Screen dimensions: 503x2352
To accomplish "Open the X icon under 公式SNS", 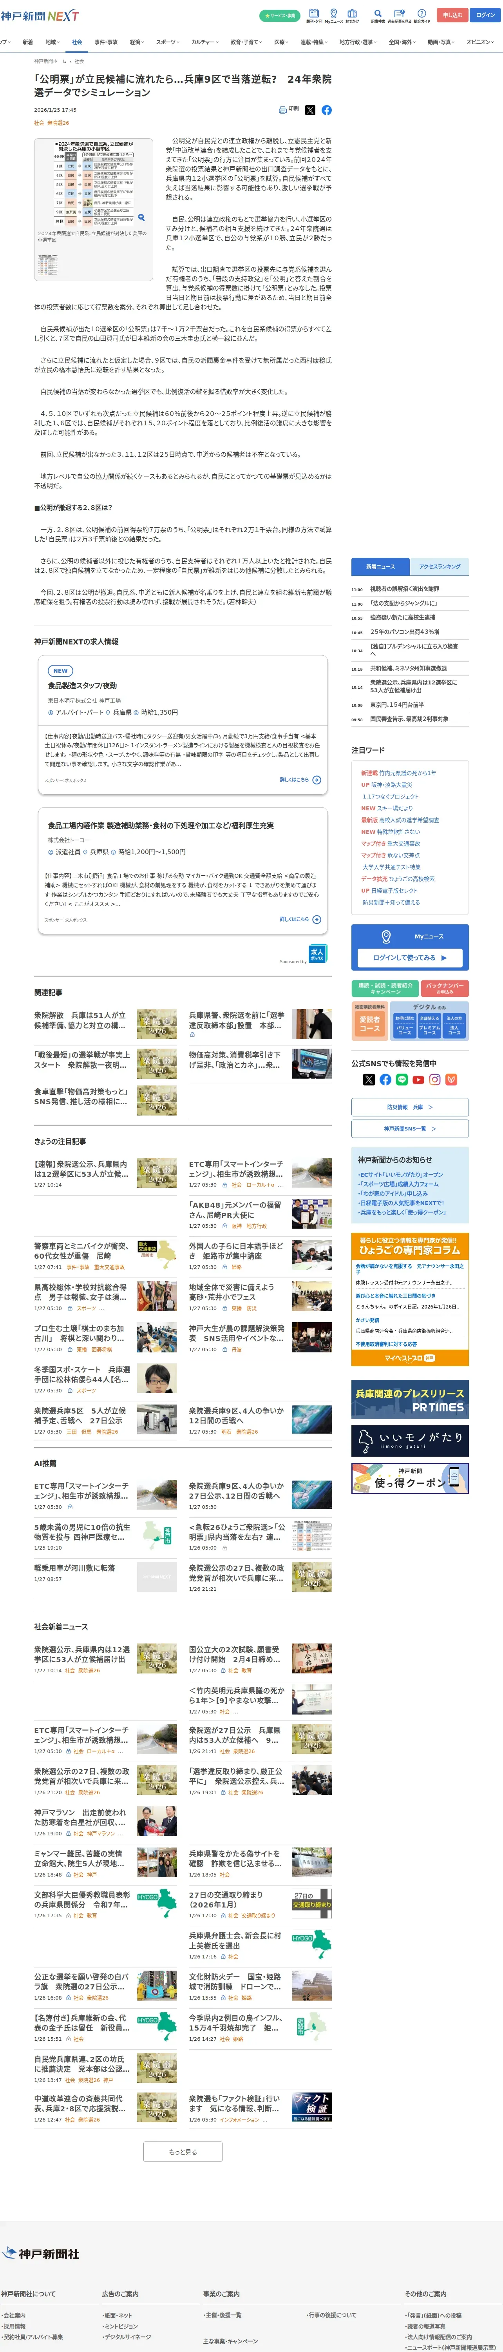I will point(369,1079).
